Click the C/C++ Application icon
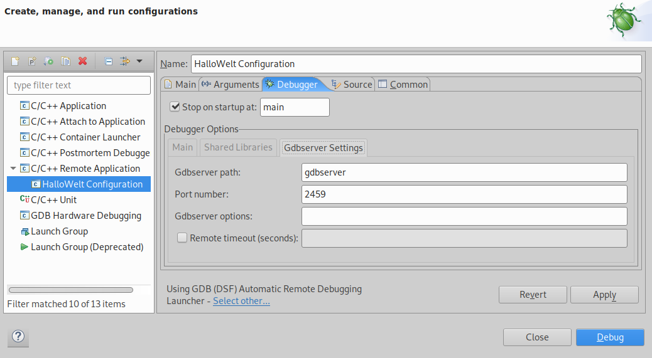The height and width of the screenshot is (358, 652). (x=24, y=105)
